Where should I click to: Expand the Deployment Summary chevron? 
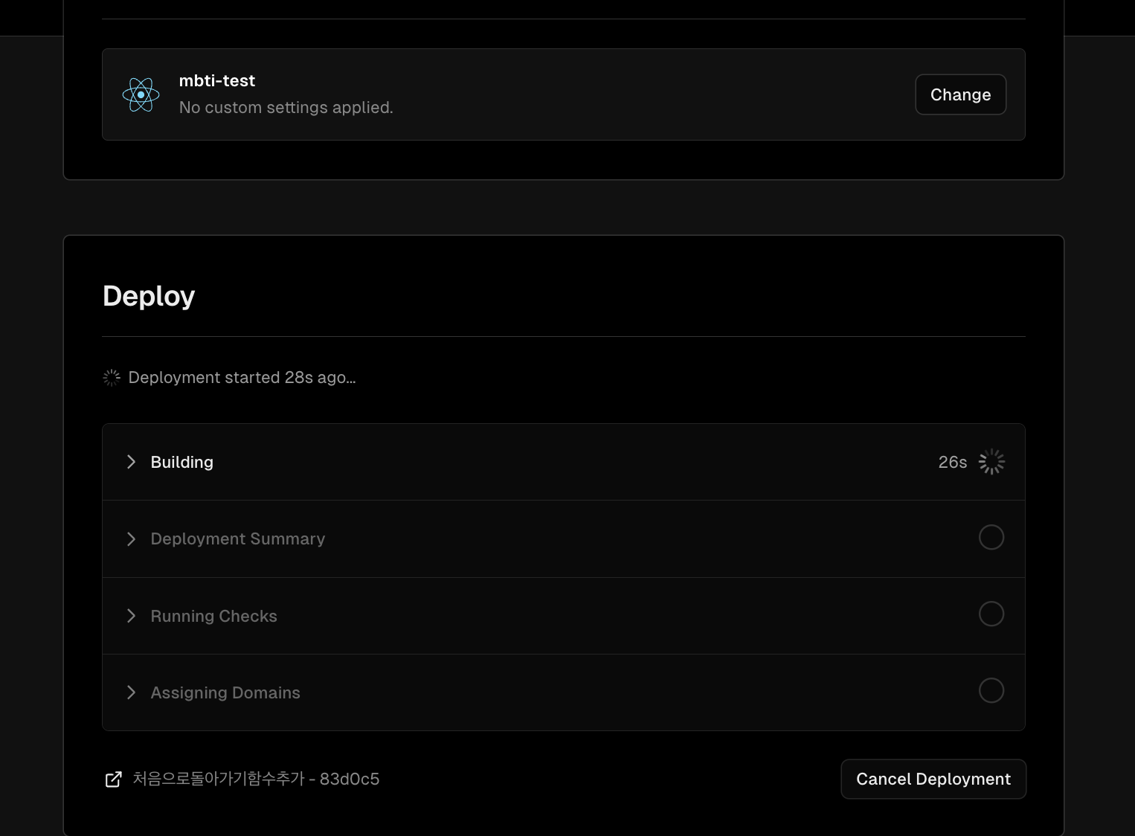(132, 539)
